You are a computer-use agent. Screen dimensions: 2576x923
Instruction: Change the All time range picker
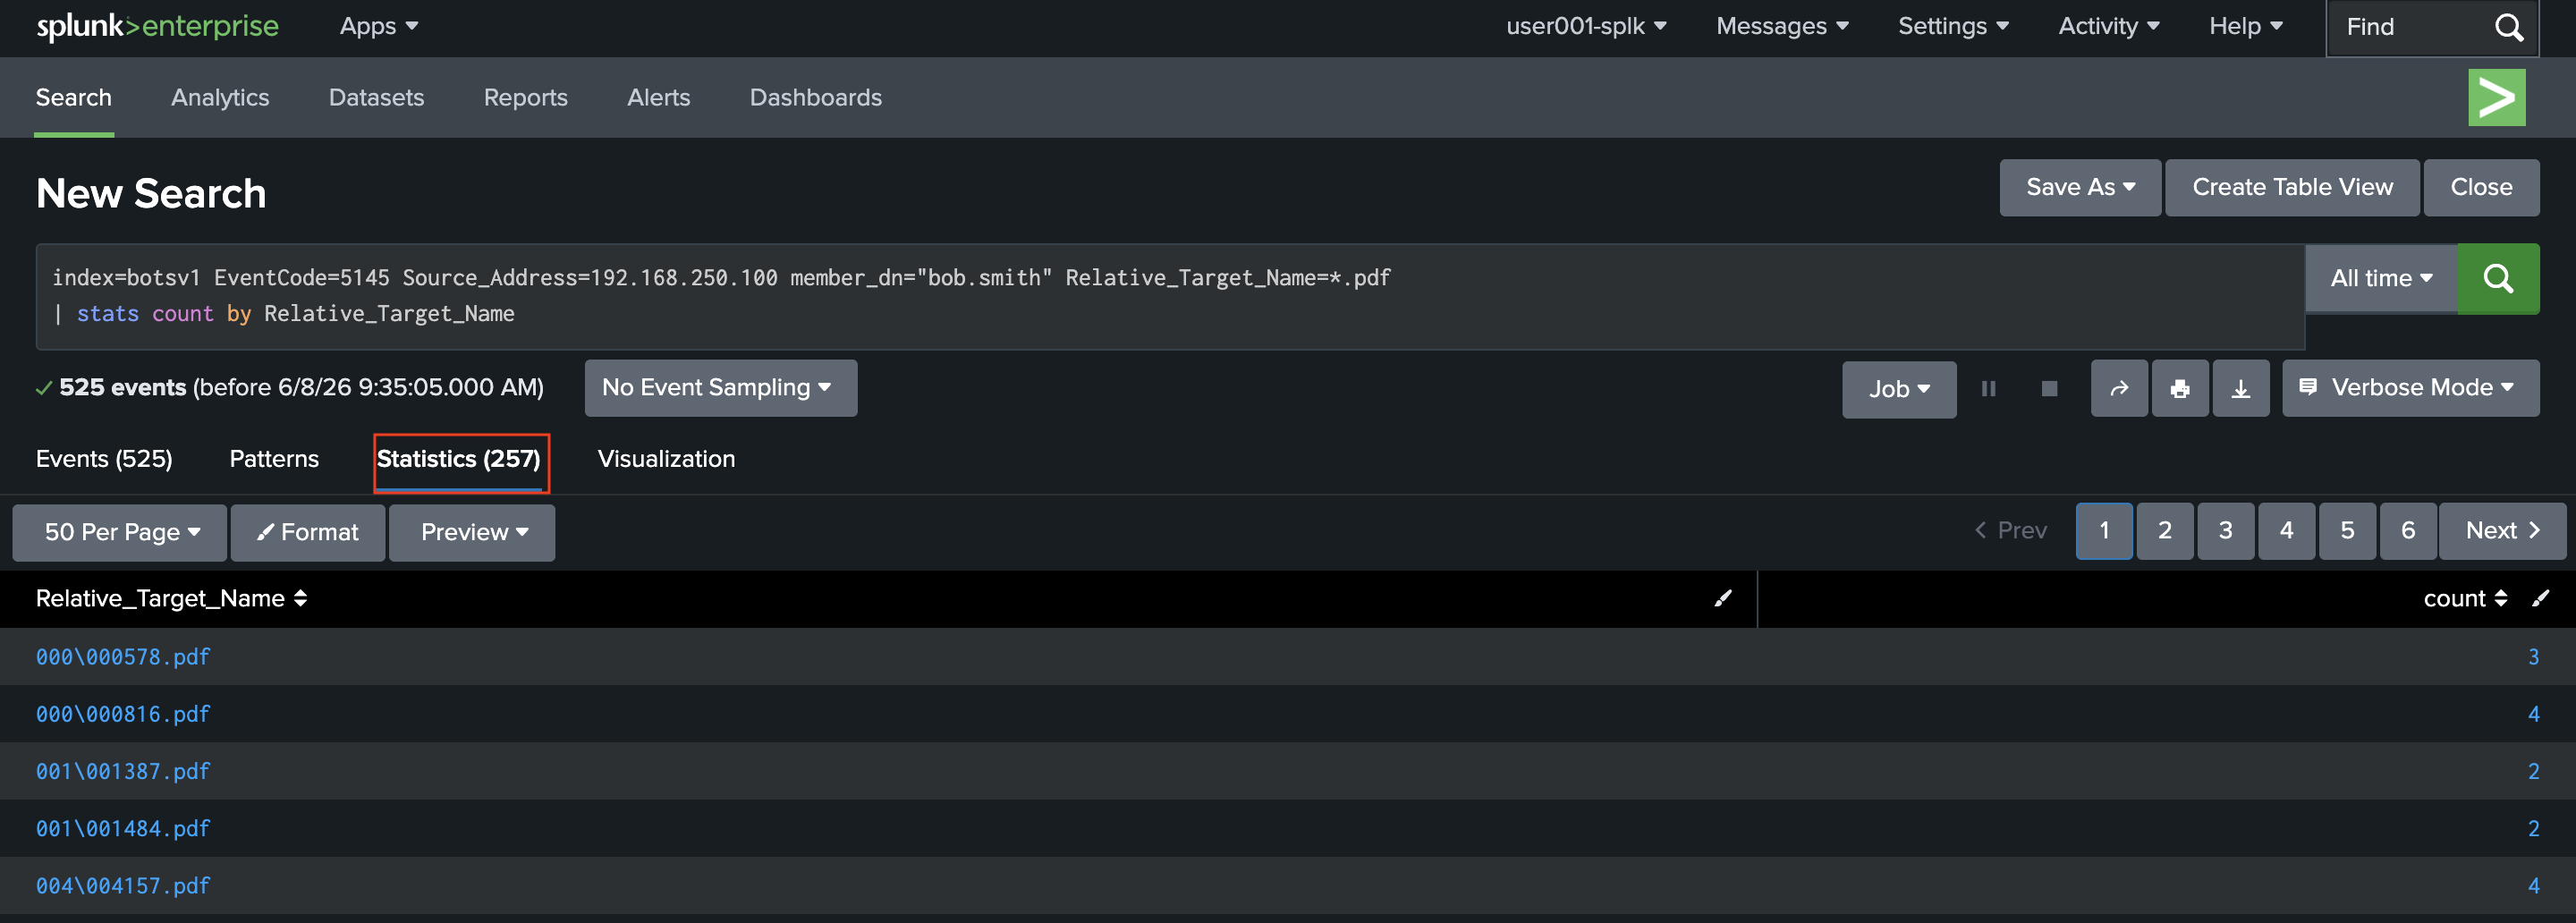point(2381,278)
